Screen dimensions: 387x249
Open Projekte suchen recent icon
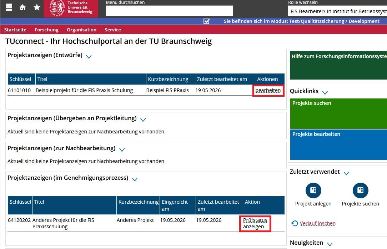360,190
